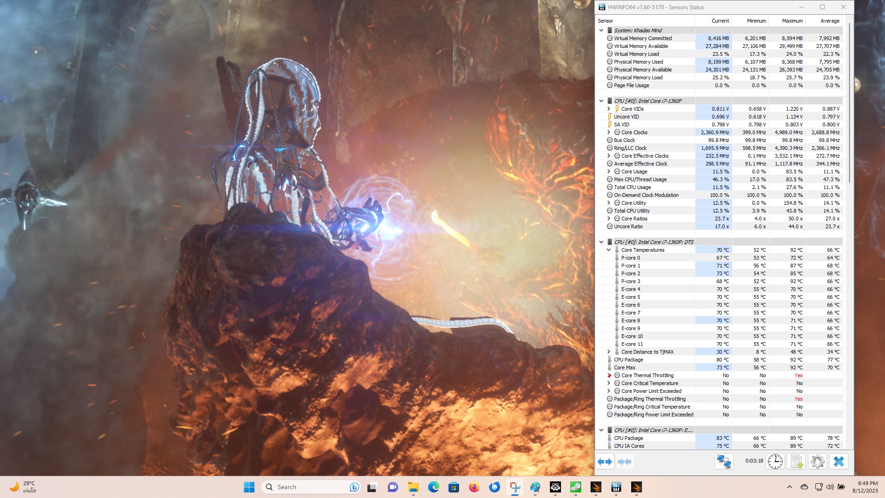
Task: Open the weather widget showing 29°C
Action: coord(23,487)
